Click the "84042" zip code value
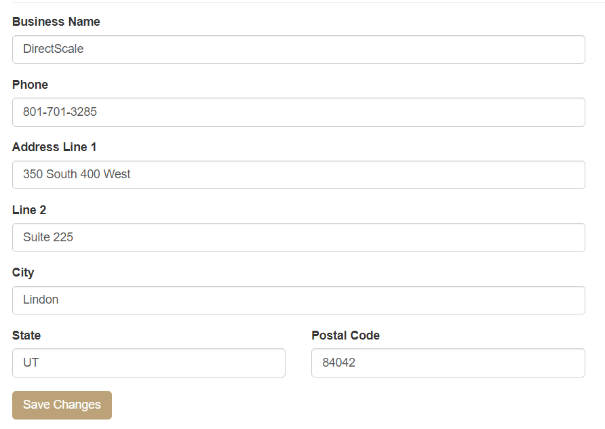The image size is (605, 429). [338, 363]
